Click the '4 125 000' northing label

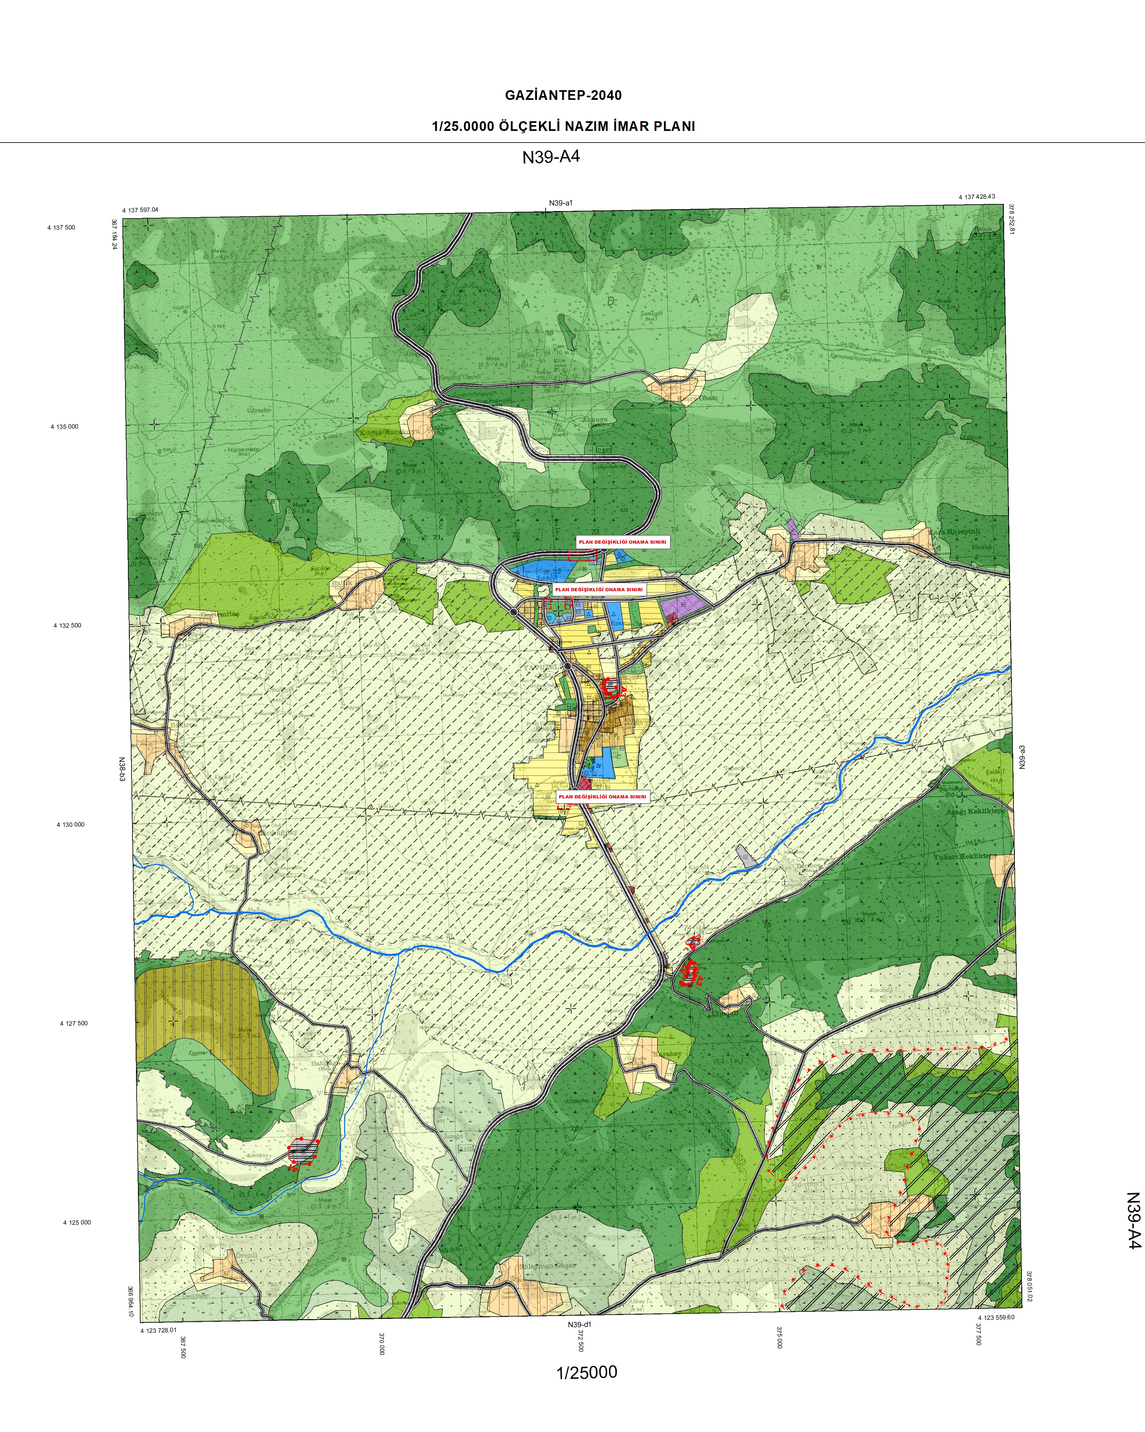coord(77,1223)
